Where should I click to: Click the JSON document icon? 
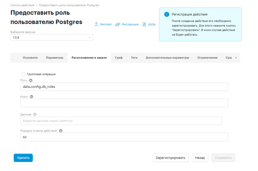(x=144, y=24)
